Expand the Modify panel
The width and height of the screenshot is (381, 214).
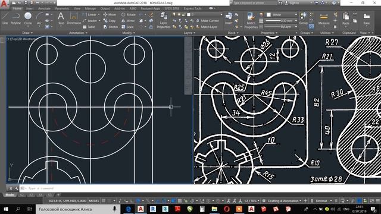tap(129, 33)
